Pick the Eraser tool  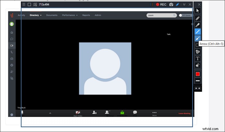coord(198,65)
